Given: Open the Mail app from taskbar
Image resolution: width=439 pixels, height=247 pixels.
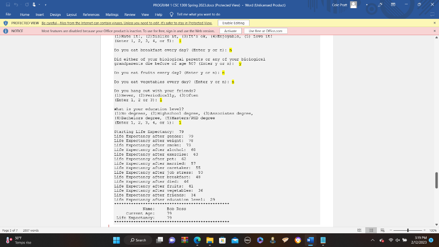Looking at the screenshot, I should [235, 240].
